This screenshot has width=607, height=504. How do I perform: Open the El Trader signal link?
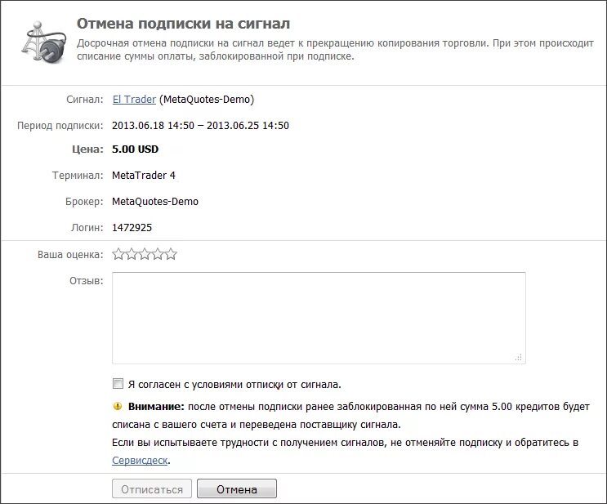pyautogui.click(x=134, y=100)
